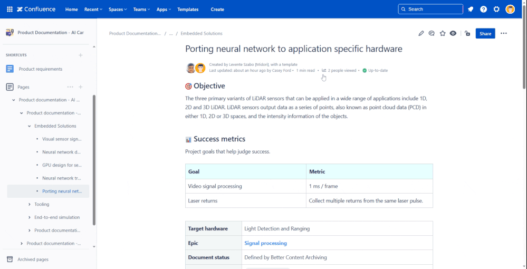Open the Settings gear icon
The height and width of the screenshot is (269, 527).
[x=496, y=9]
